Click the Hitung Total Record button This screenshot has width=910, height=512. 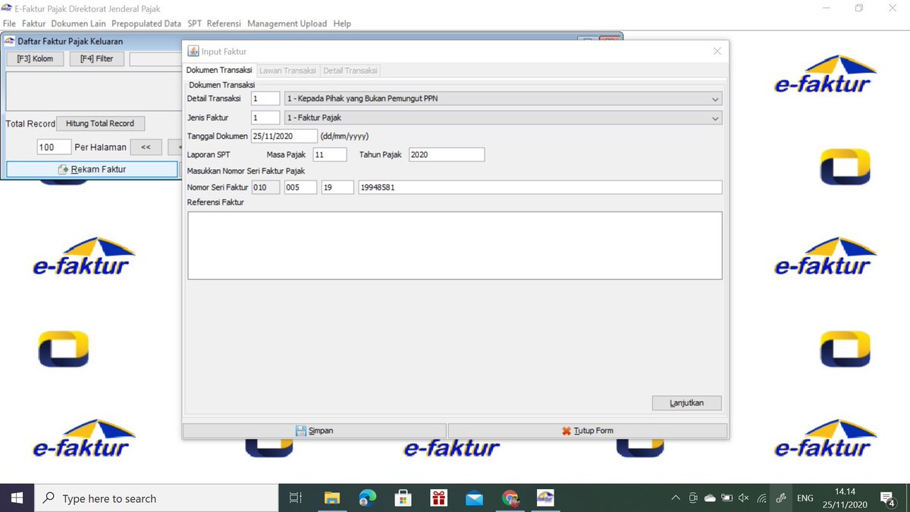click(x=100, y=124)
